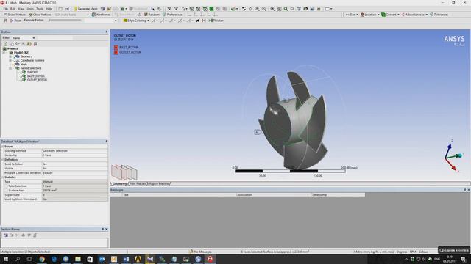Image resolution: width=471 pixels, height=264 pixels.
Task: Click the Program Controlled Inflation value
Action: 74,173
